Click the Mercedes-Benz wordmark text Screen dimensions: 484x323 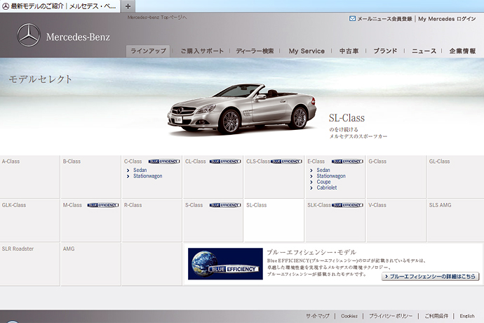tap(78, 37)
